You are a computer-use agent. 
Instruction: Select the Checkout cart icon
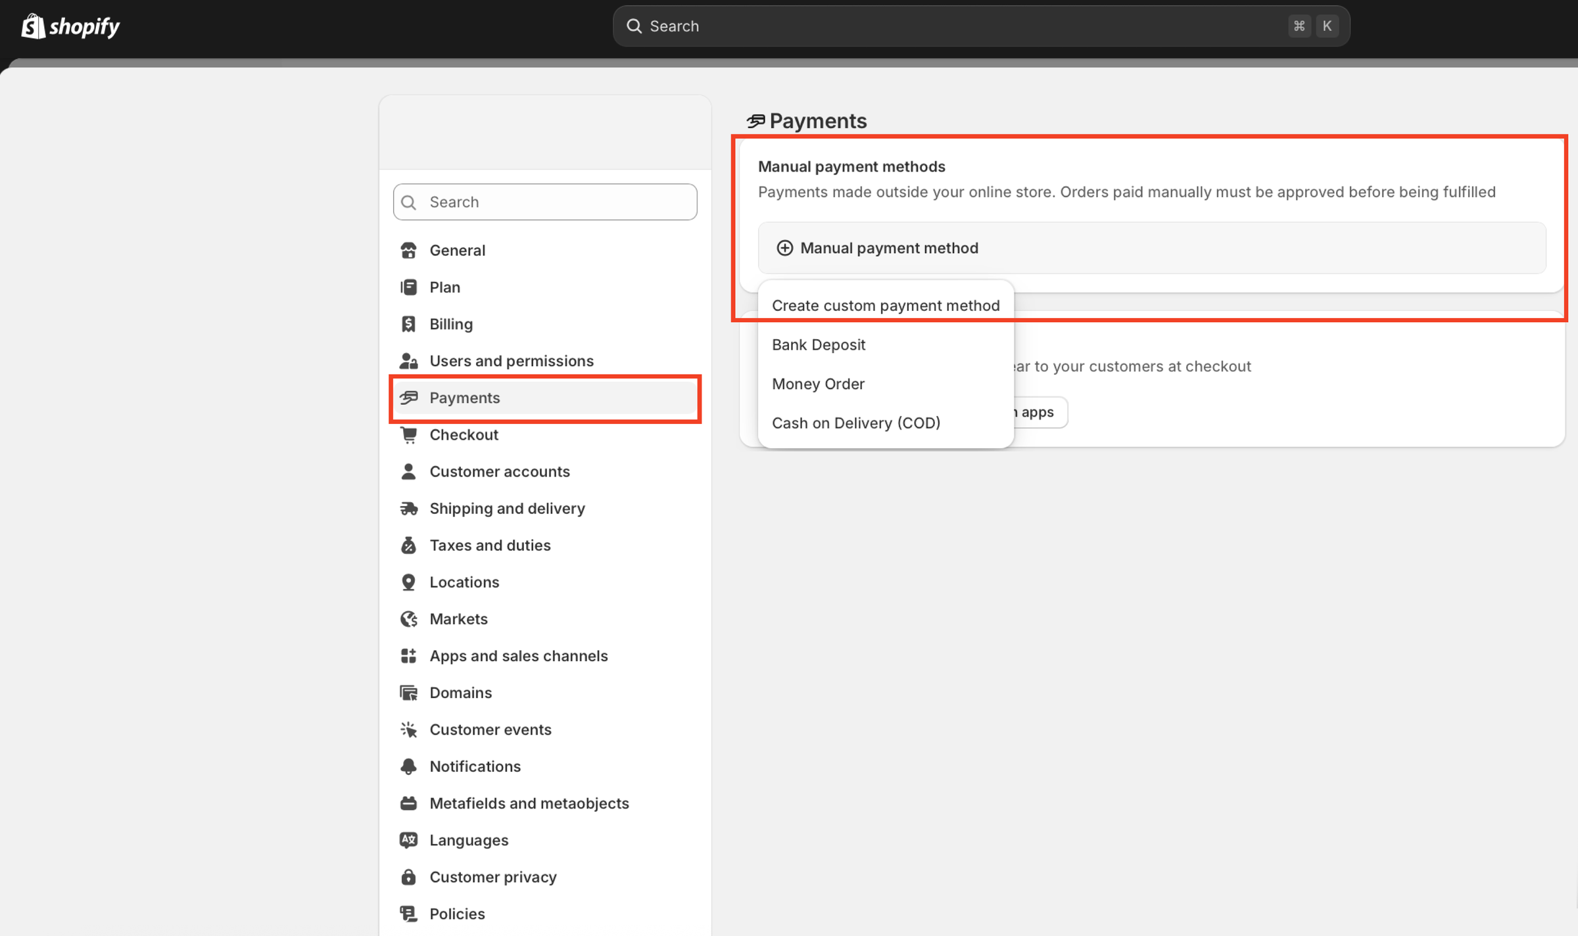pyautogui.click(x=408, y=434)
